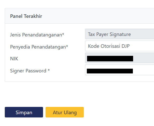This screenshot has height=126, width=154.
Task: Click the Penyedia Penandatangan label text
Action: coord(38,47)
